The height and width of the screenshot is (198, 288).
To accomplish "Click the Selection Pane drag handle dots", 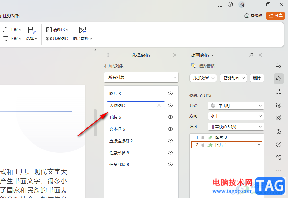I will pos(108,55).
